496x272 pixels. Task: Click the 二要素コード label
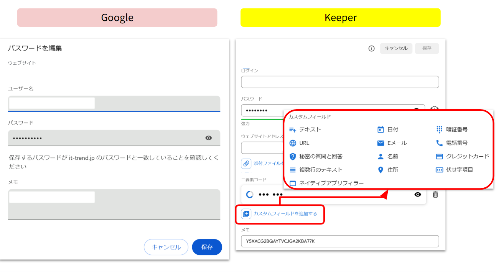pyautogui.click(x=254, y=180)
